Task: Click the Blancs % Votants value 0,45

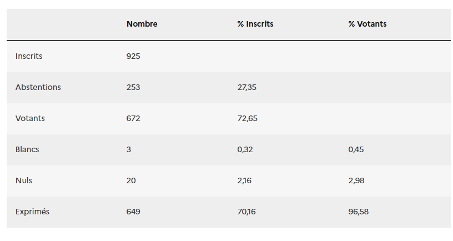Action: point(356,149)
